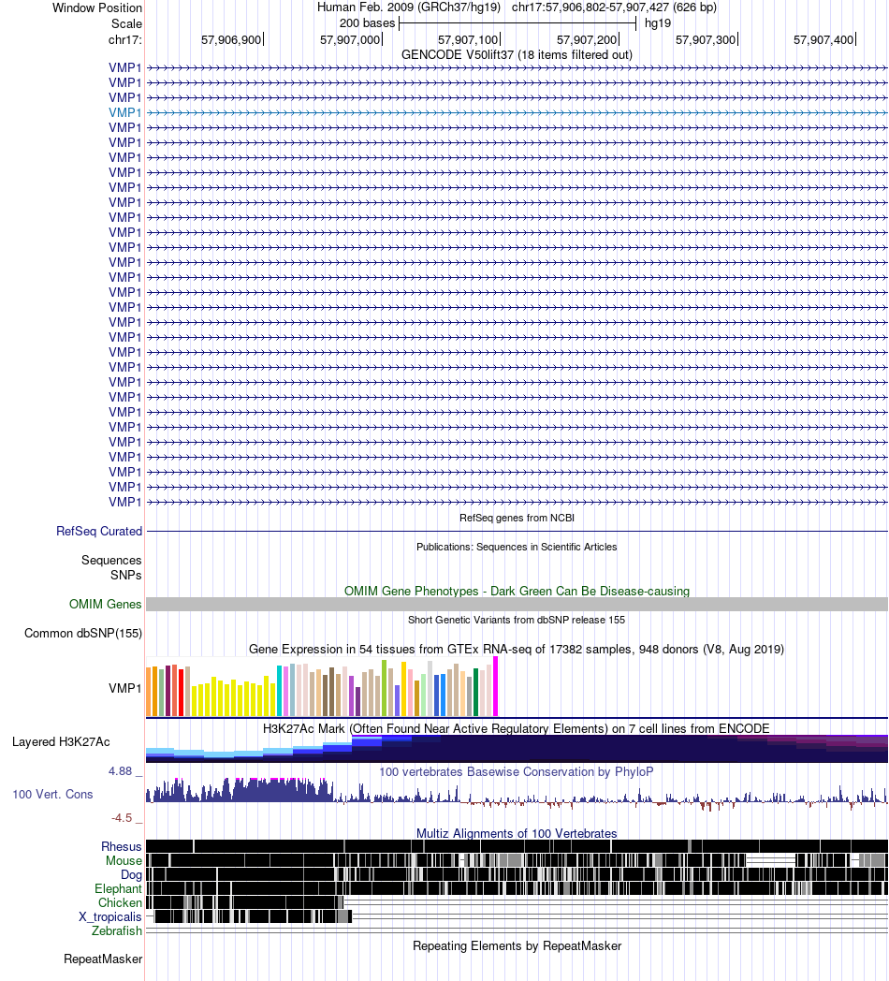The height and width of the screenshot is (981, 889).
Task: Click the gray OMIM Genes bar
Action: point(517,605)
